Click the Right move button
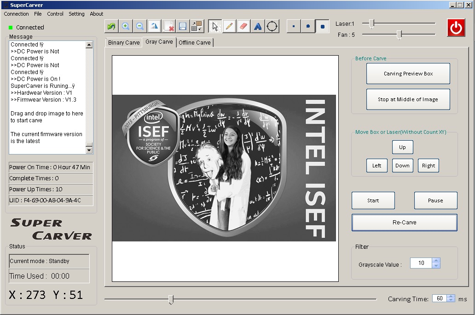This screenshot has width=475, height=315. [429, 166]
